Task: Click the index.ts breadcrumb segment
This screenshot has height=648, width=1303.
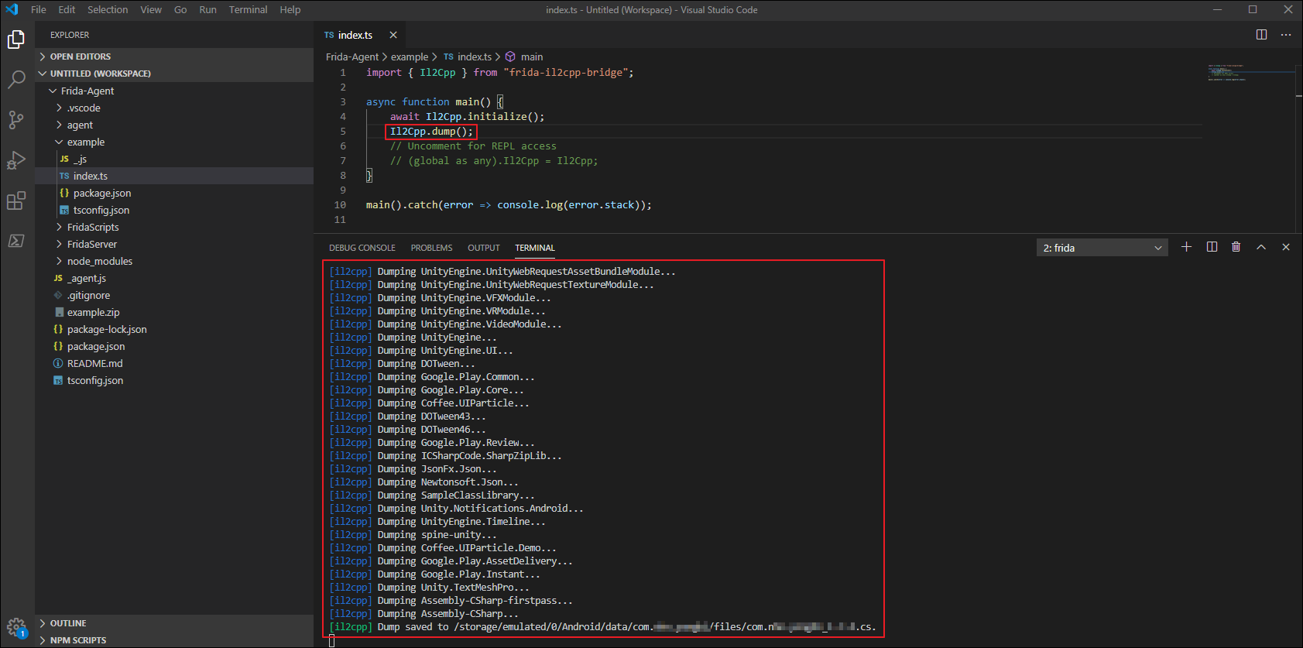Action: 468,57
